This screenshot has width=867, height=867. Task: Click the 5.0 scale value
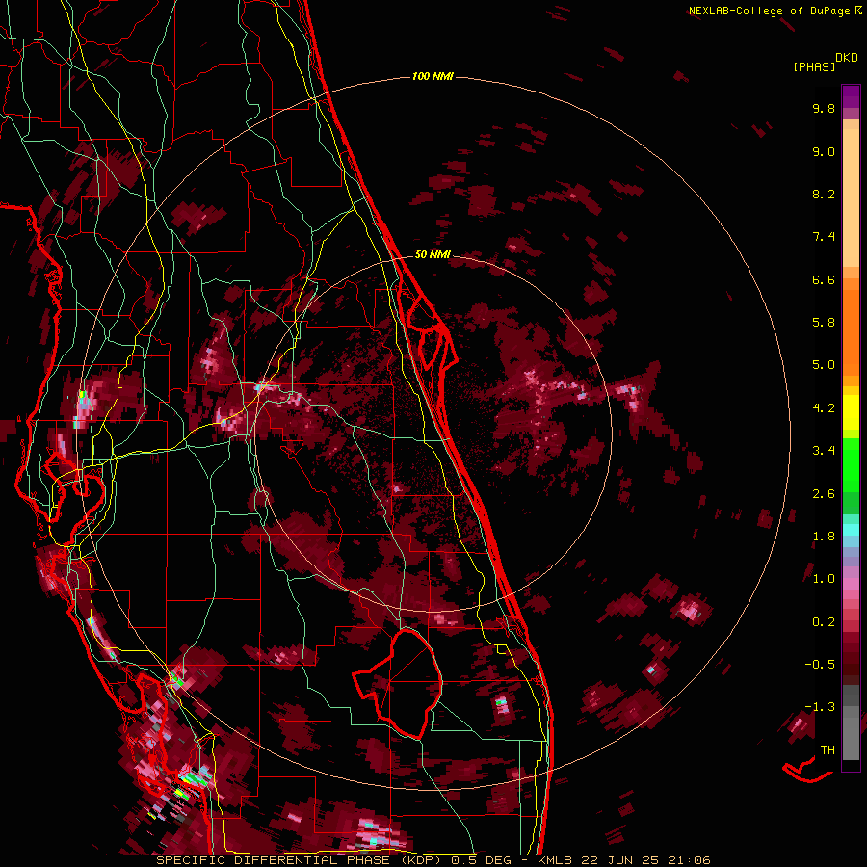click(824, 365)
